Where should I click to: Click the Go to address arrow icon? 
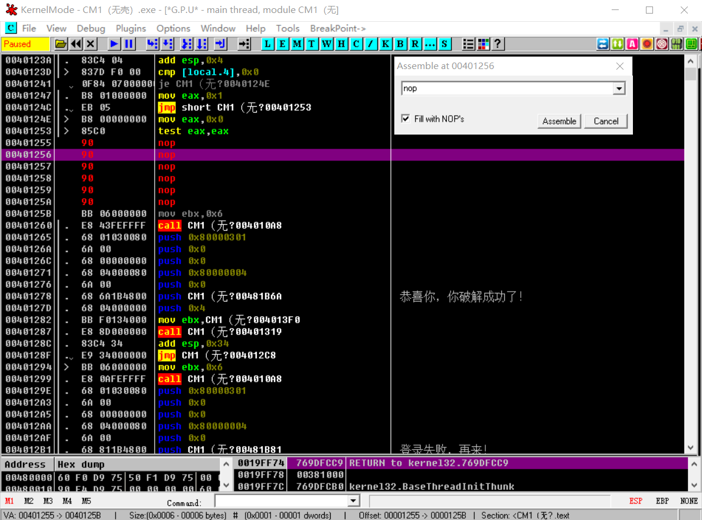[244, 44]
